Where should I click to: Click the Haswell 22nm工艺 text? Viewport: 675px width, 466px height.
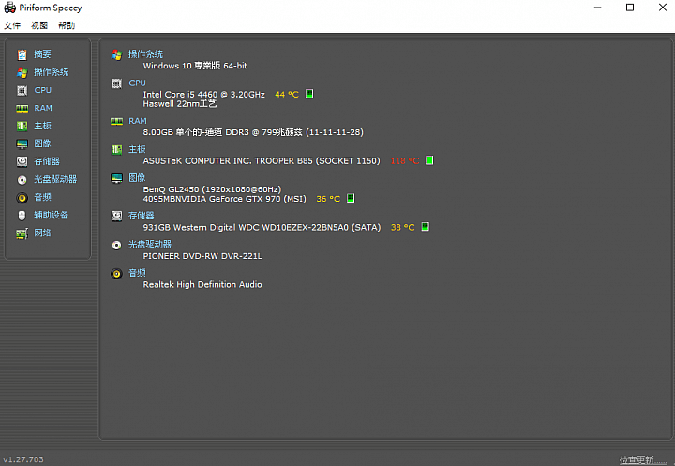tap(180, 104)
